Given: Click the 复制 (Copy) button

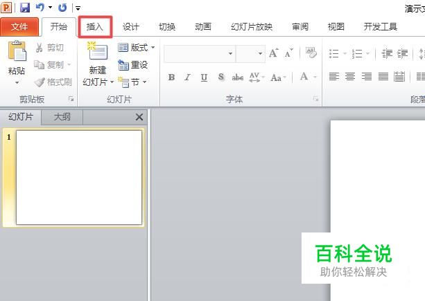Looking at the screenshot, I should click(x=49, y=64).
